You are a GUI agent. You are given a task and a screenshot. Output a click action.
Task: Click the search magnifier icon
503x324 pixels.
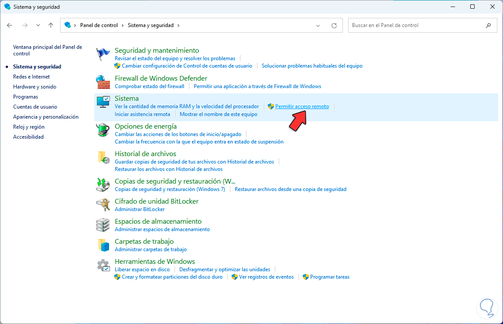click(488, 25)
